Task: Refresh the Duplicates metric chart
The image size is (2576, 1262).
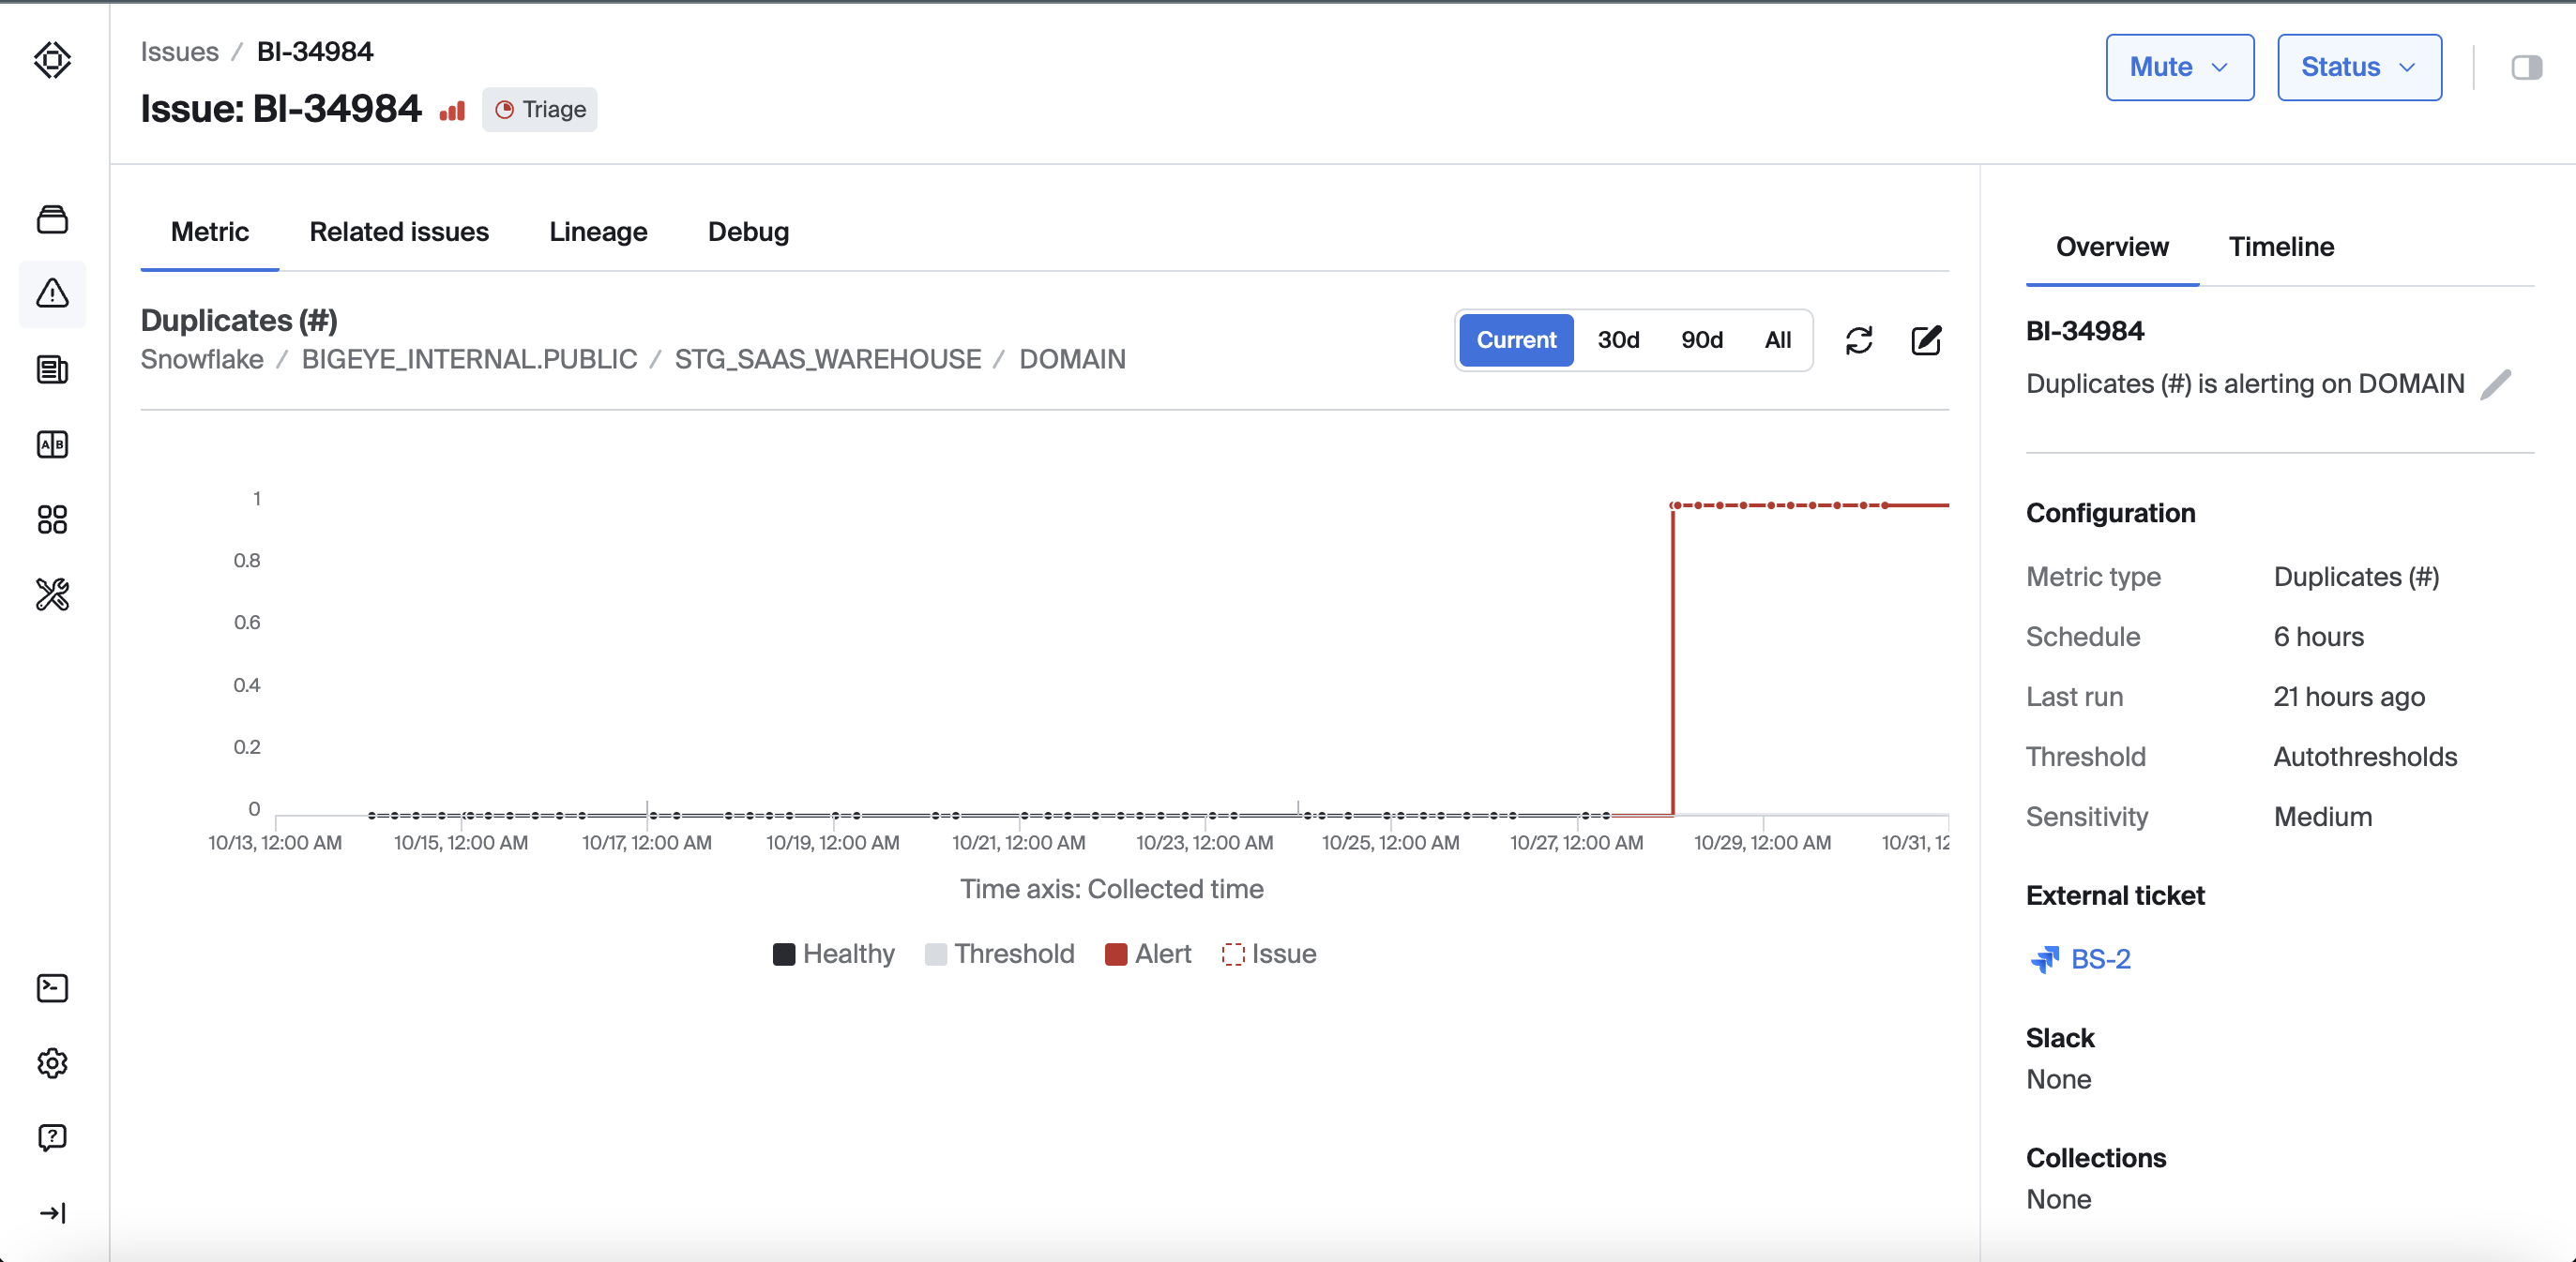Action: tap(1859, 339)
